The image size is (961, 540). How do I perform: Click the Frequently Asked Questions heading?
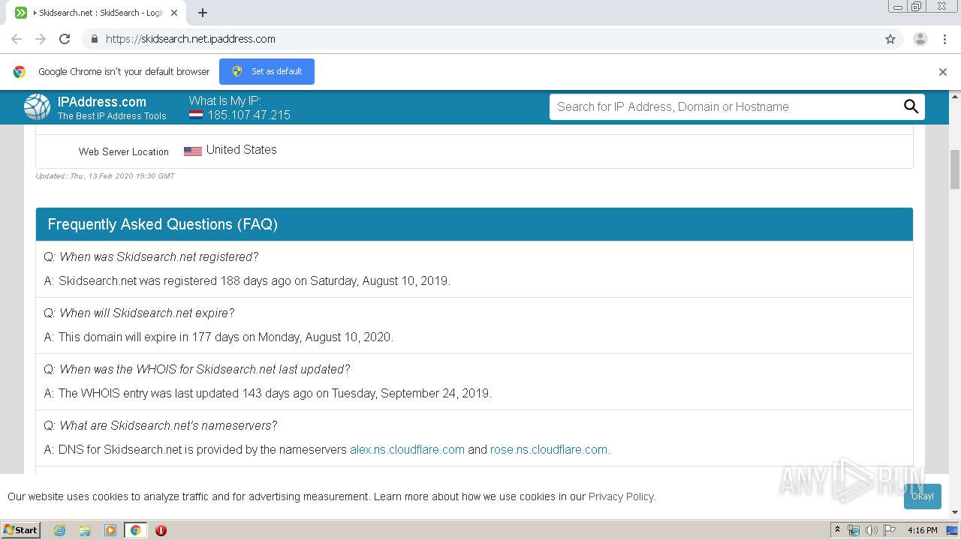163,224
